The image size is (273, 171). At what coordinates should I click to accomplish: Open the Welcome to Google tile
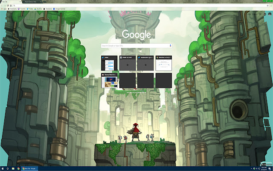point(164,63)
